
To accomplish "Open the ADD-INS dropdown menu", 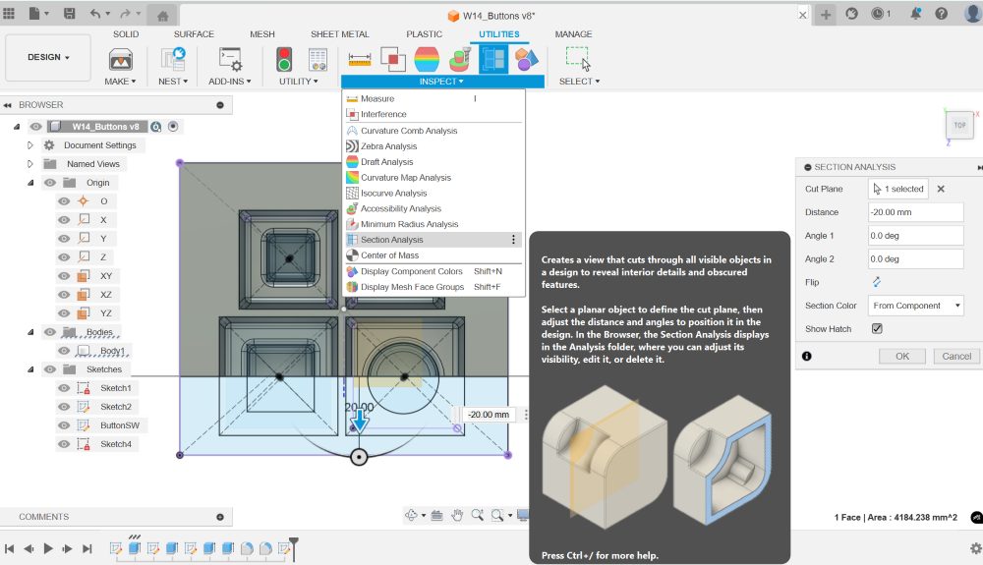I will click(229, 82).
